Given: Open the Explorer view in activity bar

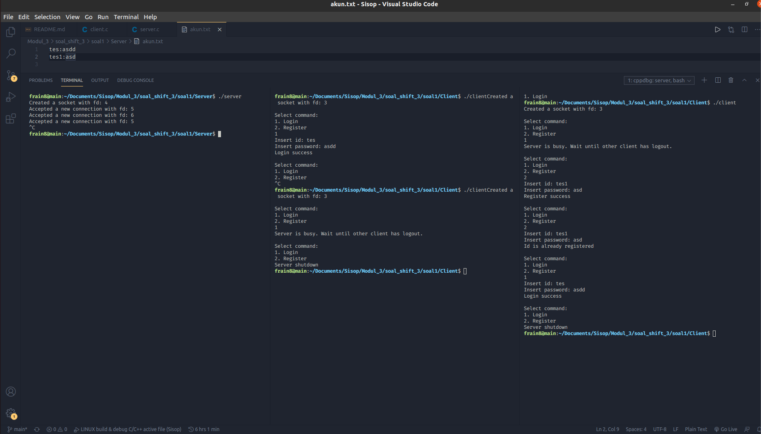Looking at the screenshot, I should point(11,32).
